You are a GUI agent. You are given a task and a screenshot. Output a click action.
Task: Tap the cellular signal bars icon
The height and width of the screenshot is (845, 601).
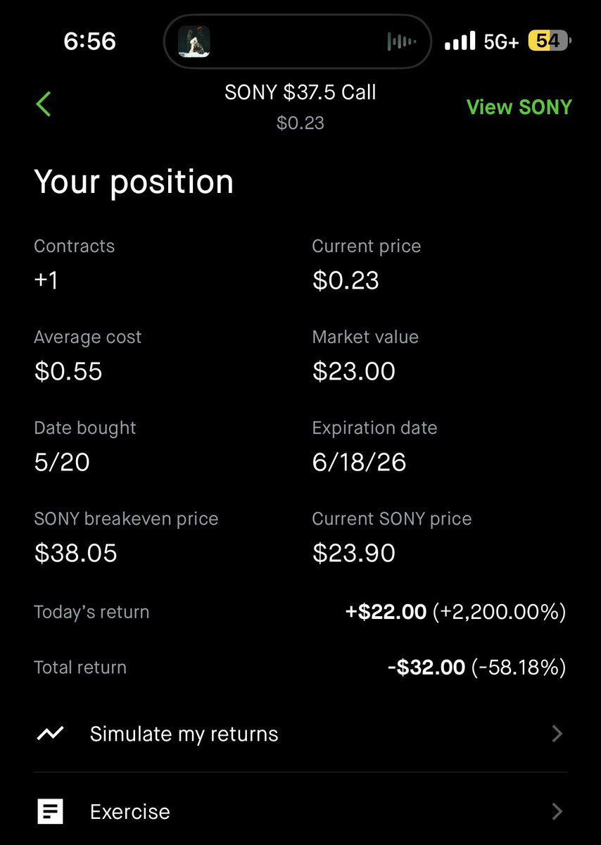(460, 42)
